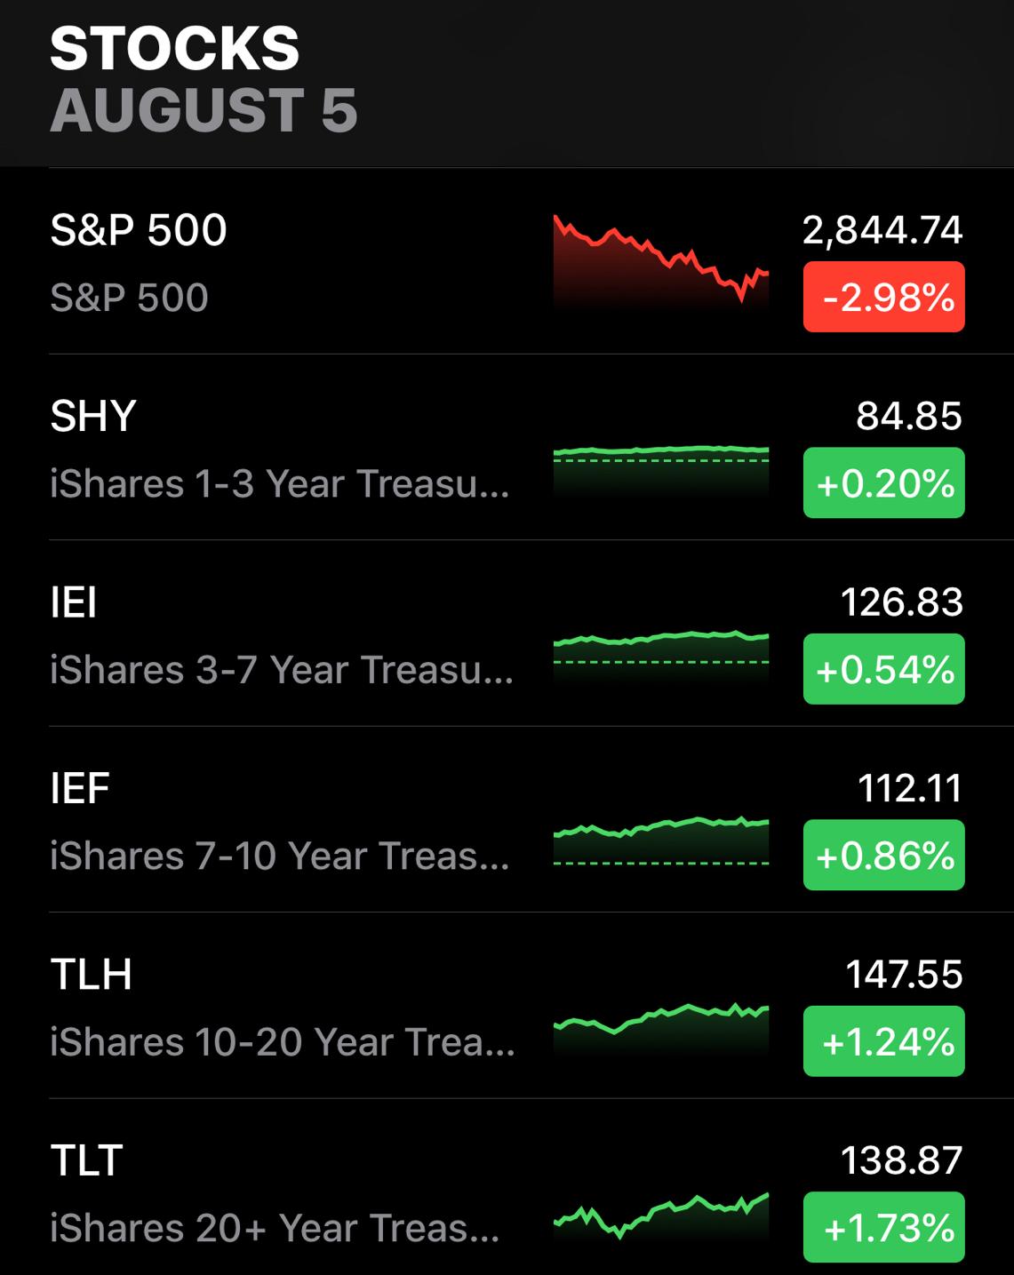Tap the IEF +0.86% change badge
The height and width of the screenshot is (1275, 1014).
point(883,856)
